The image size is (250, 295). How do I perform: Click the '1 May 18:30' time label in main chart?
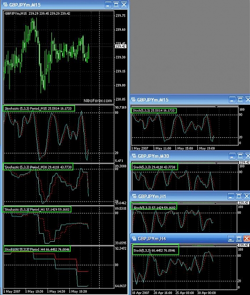point(78,291)
